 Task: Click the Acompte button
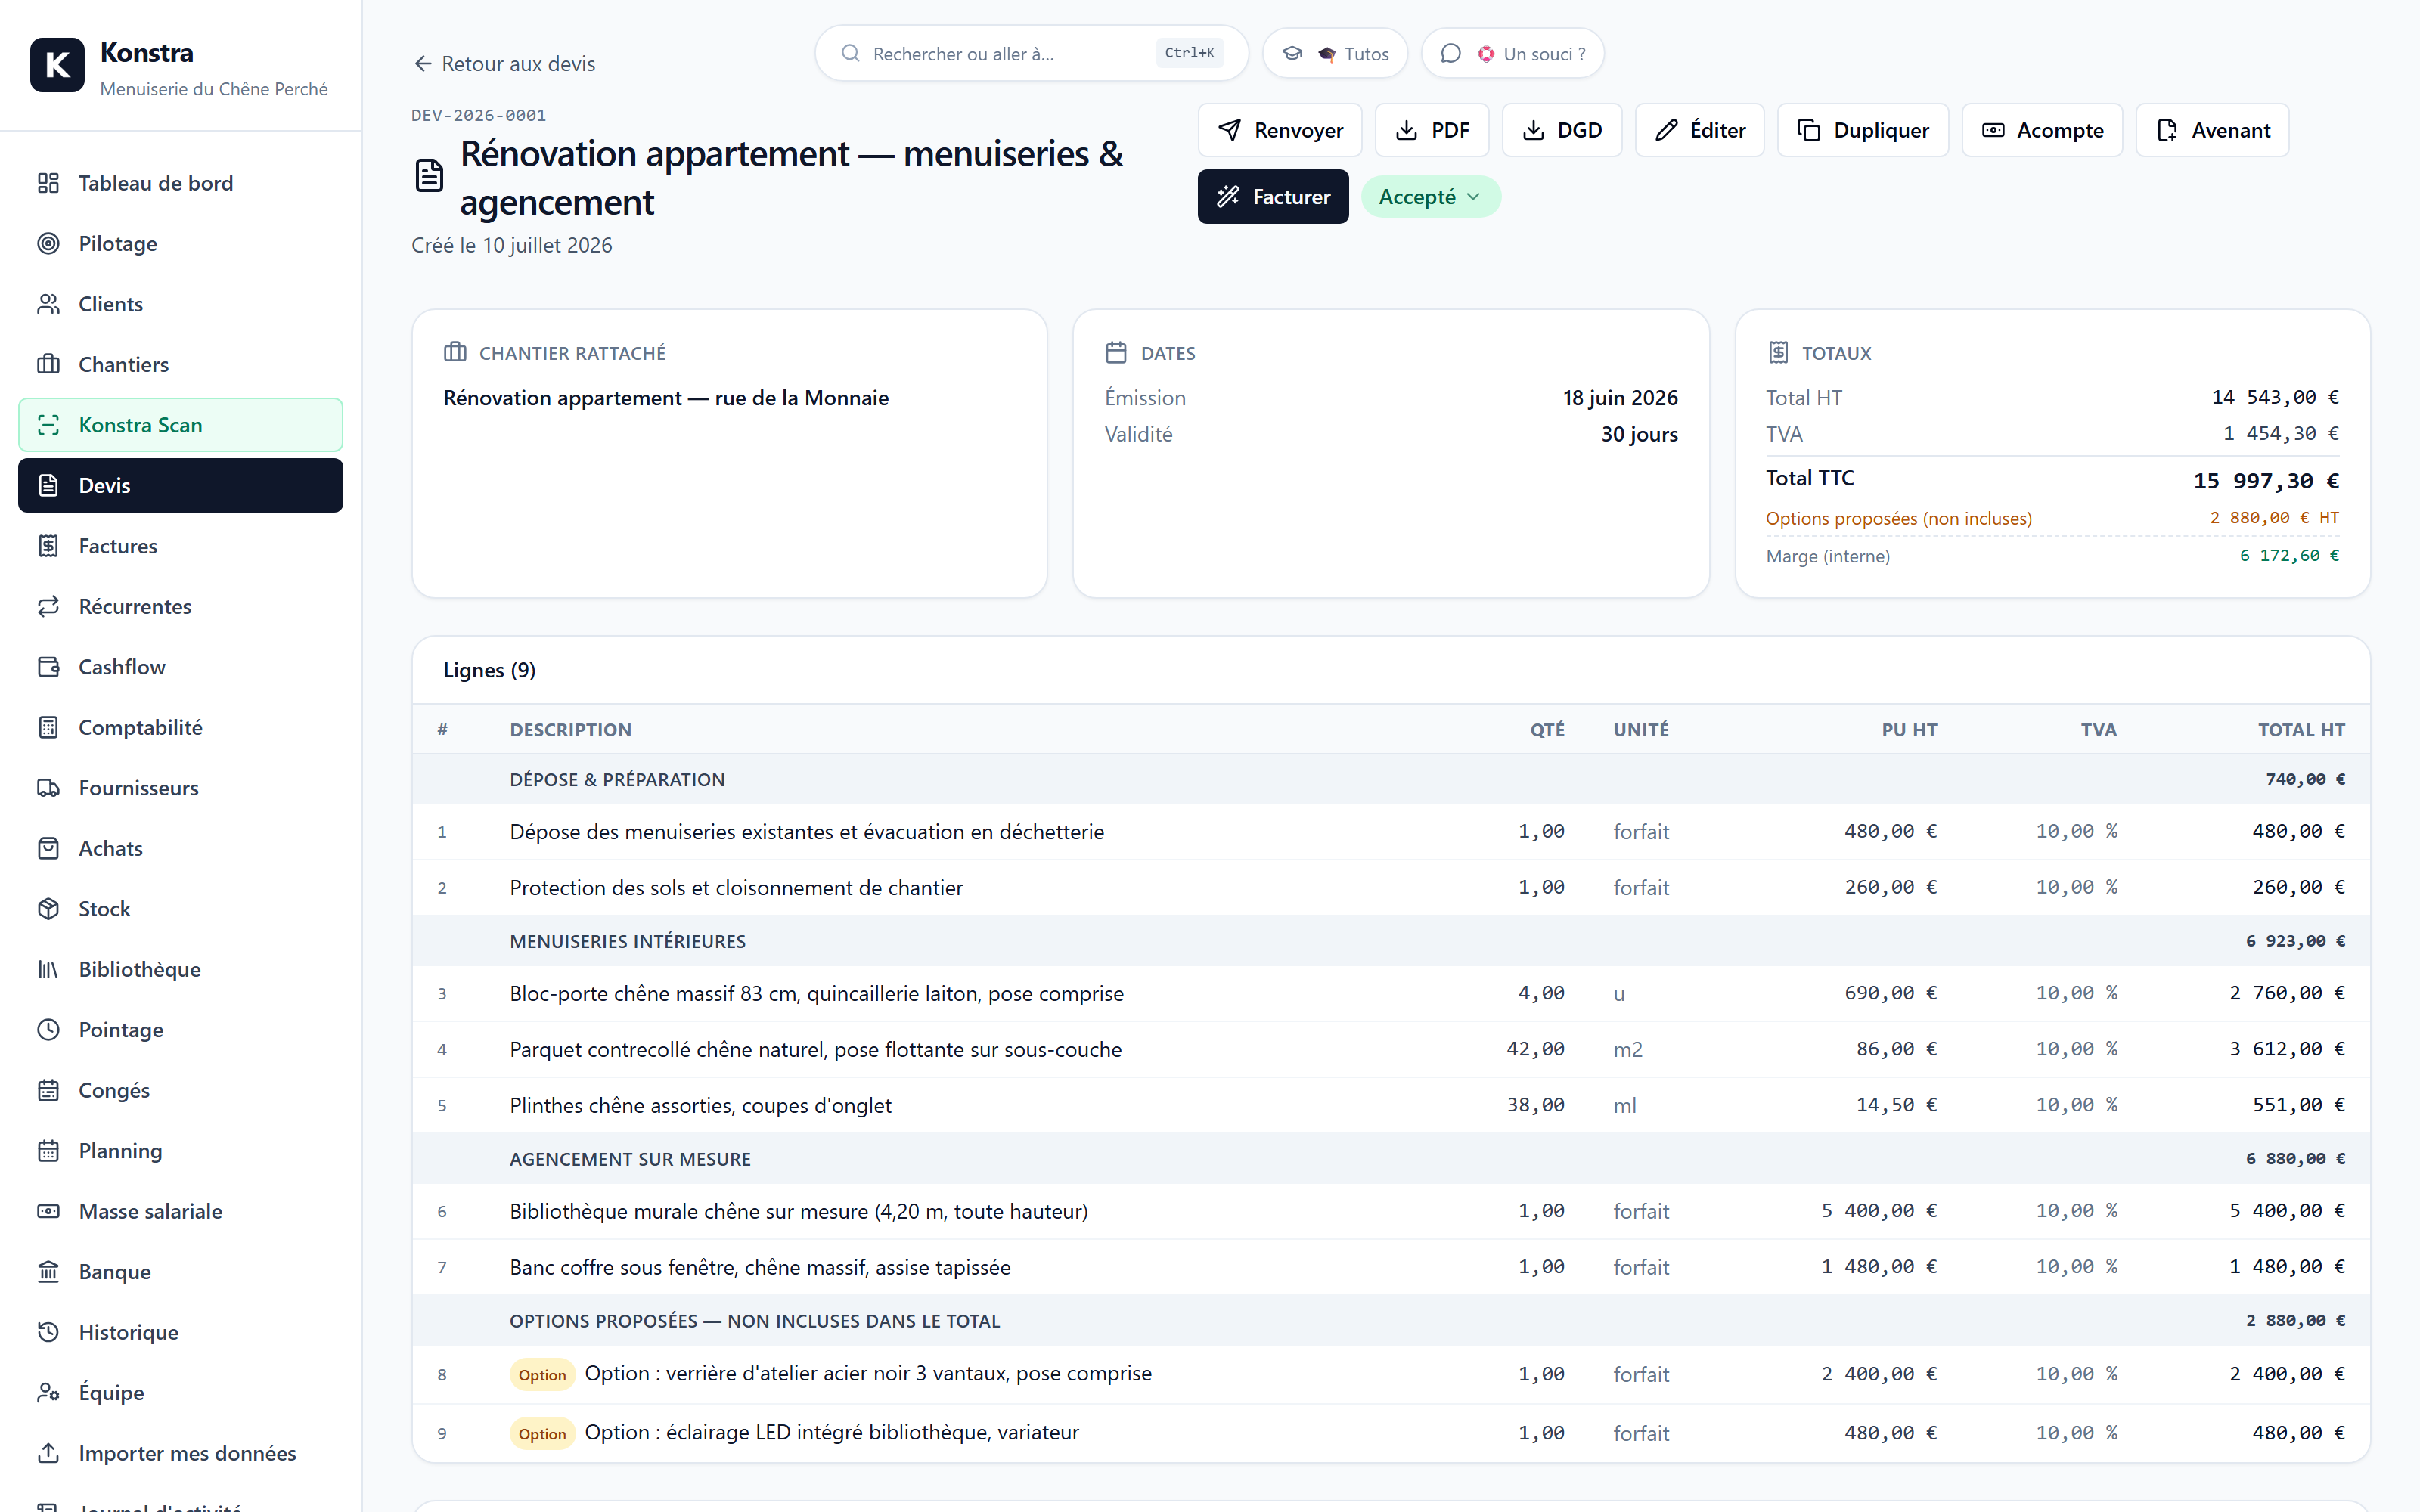click(x=2042, y=130)
